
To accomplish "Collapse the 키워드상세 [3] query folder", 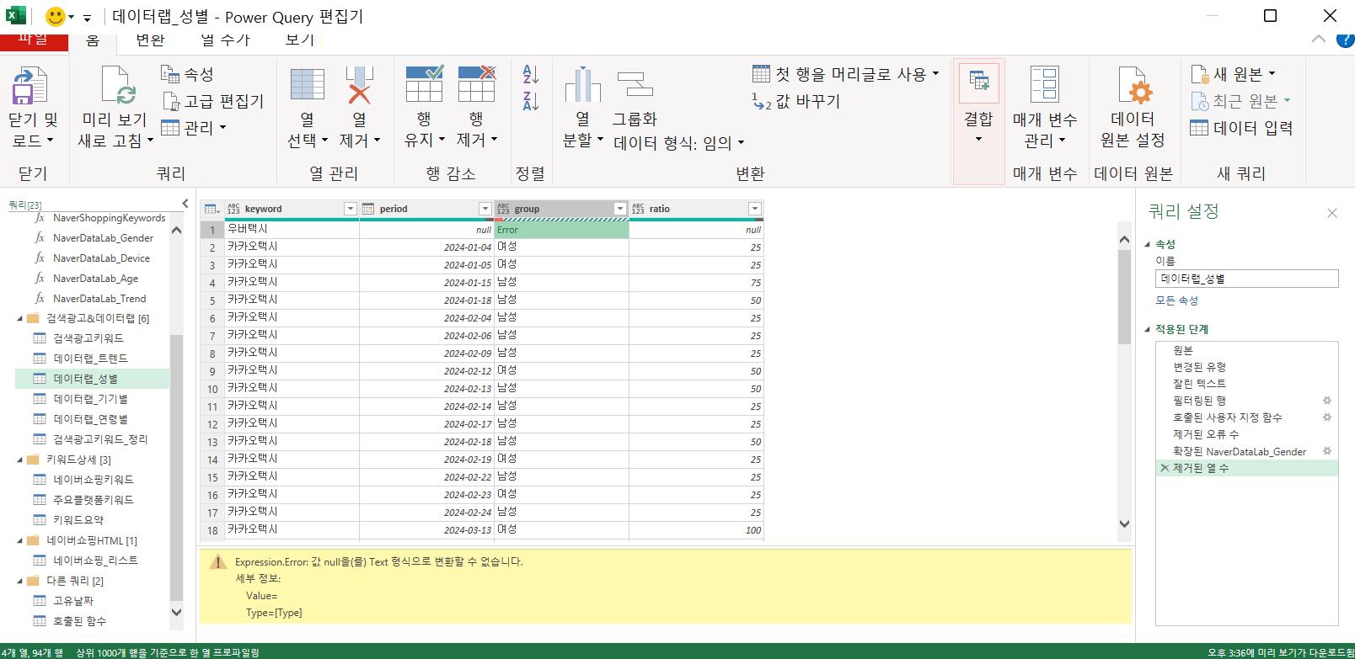I will [x=20, y=460].
